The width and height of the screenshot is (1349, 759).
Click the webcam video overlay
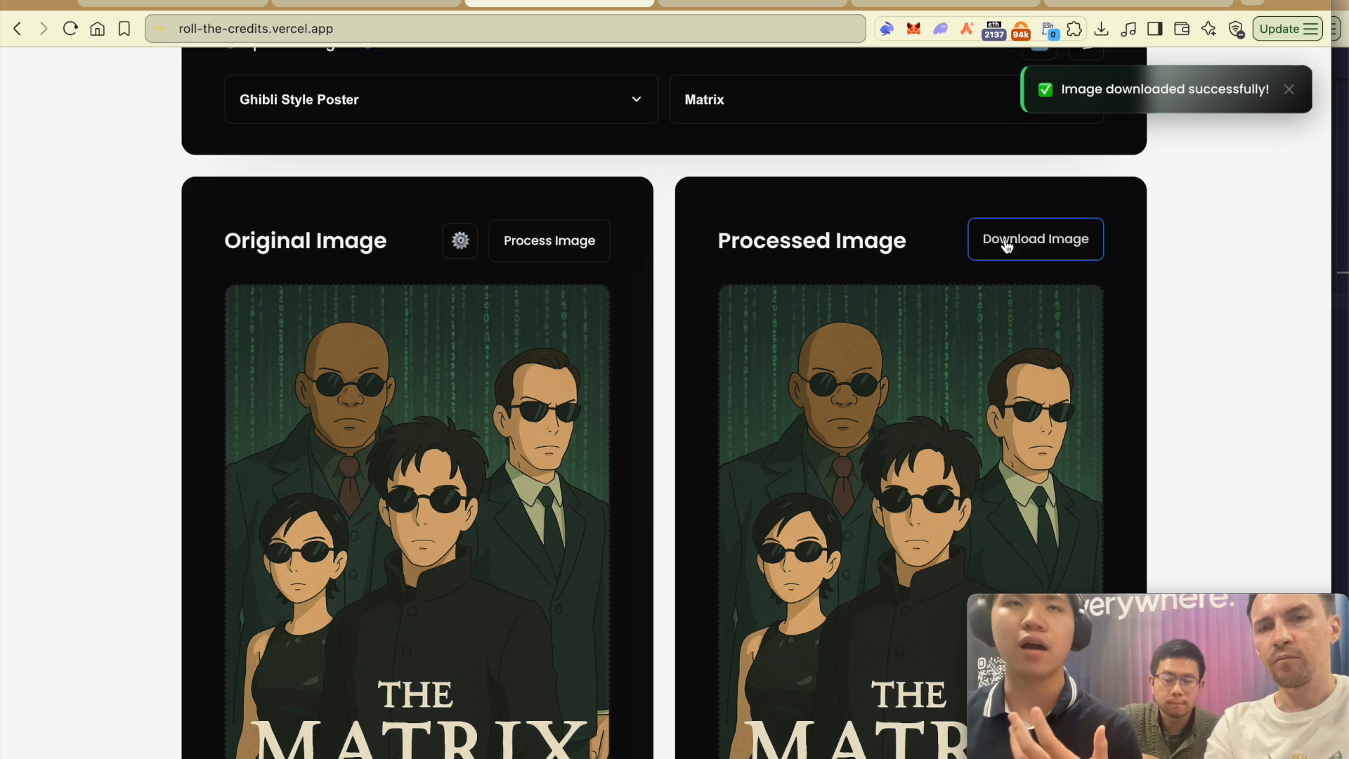tap(1157, 676)
